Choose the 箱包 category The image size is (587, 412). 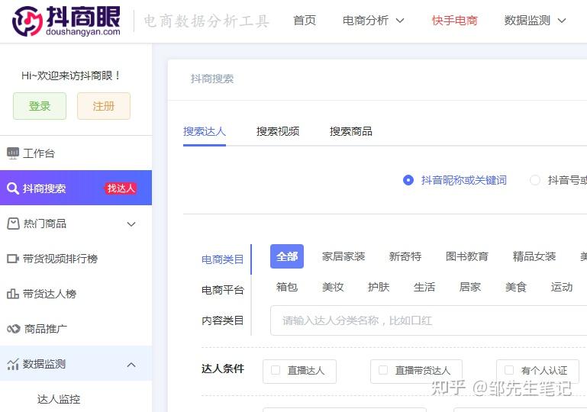click(x=287, y=287)
